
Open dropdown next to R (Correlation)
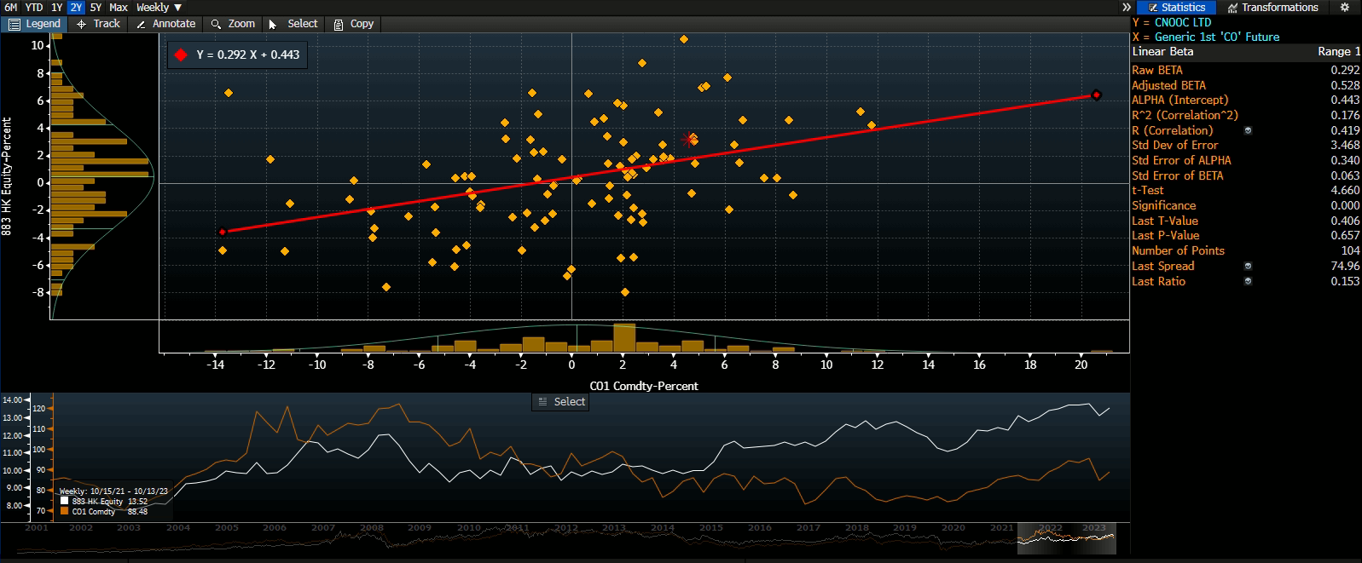(1248, 130)
